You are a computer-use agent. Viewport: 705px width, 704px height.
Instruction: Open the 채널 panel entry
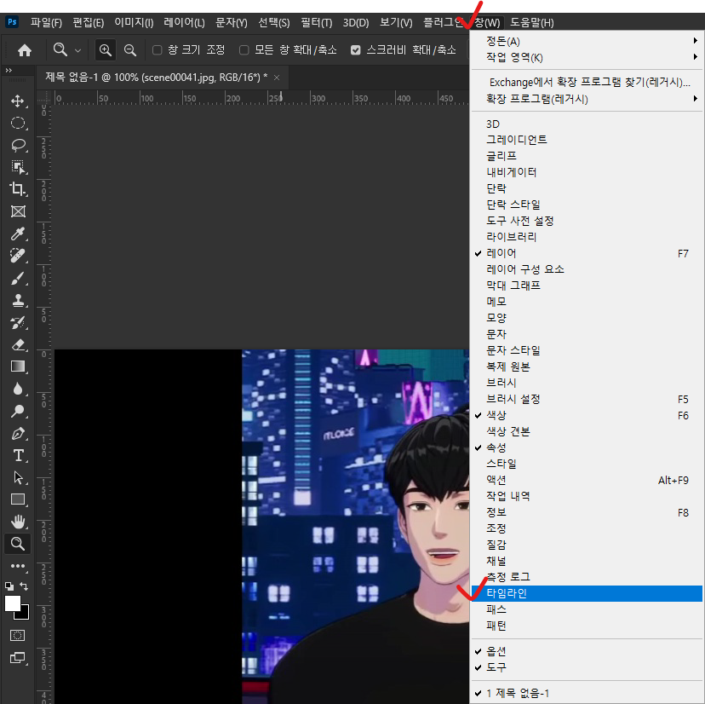point(587,561)
